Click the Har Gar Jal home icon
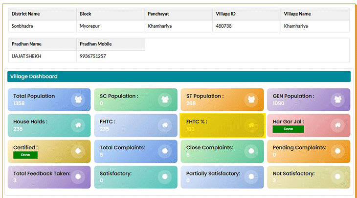The width and height of the screenshot is (357, 198). pyautogui.click(x=337, y=125)
